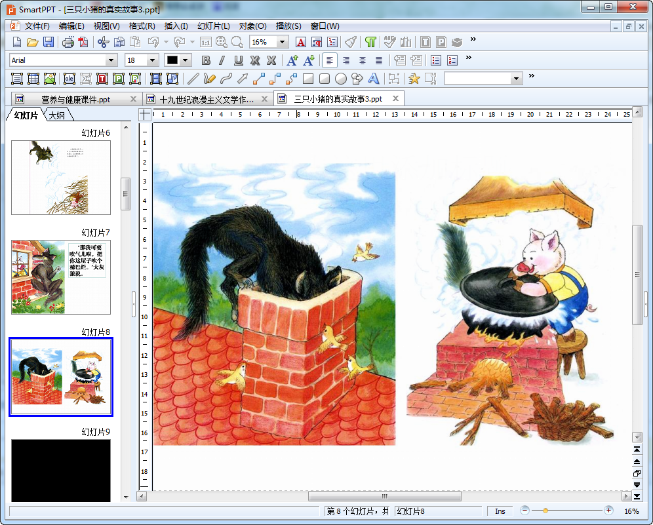Insert an AutoShape
653x525 pixels.
(357, 78)
